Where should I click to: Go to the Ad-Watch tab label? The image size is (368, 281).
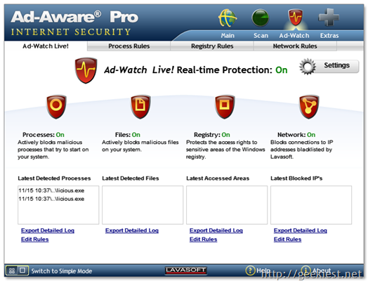(x=294, y=36)
